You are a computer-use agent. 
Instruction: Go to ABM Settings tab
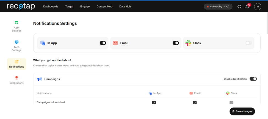16,26
